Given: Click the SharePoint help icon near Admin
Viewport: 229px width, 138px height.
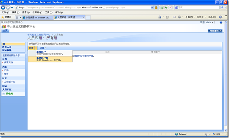Looking at the screenshot, I should (x=221, y=22).
